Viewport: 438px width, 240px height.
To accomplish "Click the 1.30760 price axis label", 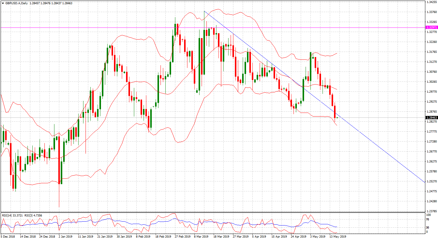I will [x=431, y=72].
